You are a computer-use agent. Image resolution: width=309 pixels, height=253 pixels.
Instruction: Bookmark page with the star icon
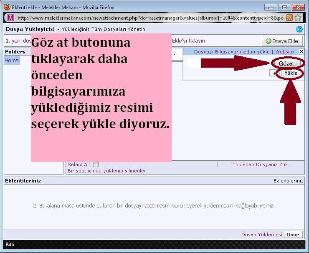[298, 18]
